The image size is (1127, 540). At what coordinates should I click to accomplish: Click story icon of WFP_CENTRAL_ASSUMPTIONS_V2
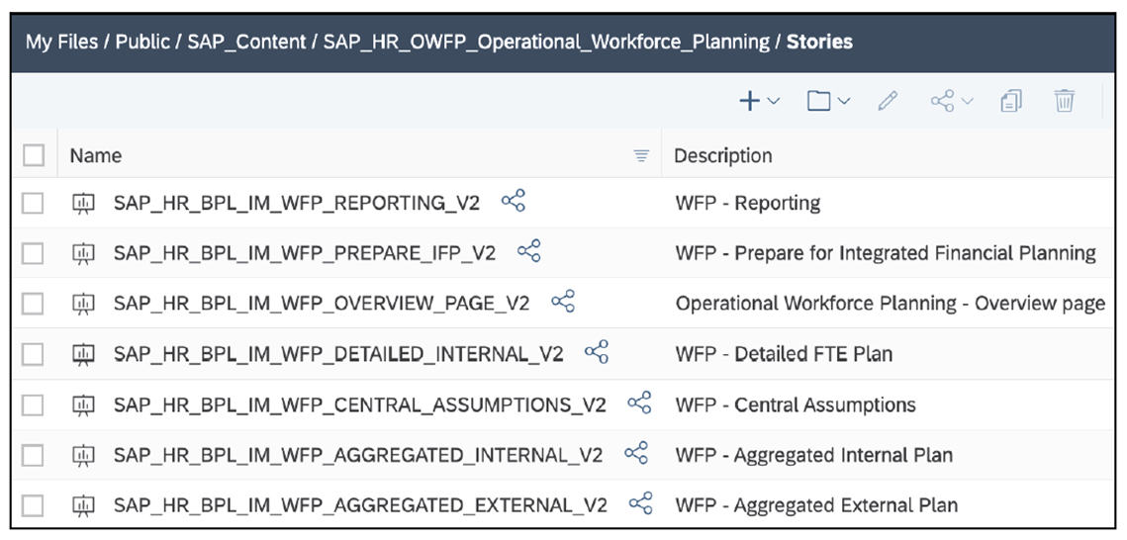pos(84,405)
